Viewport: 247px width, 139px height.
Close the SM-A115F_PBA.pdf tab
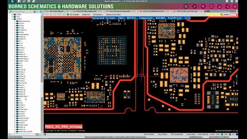click(x=68, y=11)
